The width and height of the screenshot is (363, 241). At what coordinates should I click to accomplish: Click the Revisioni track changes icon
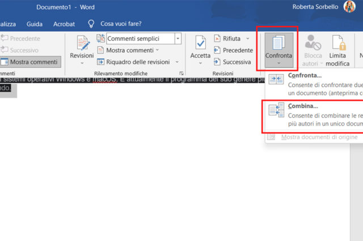click(83, 43)
